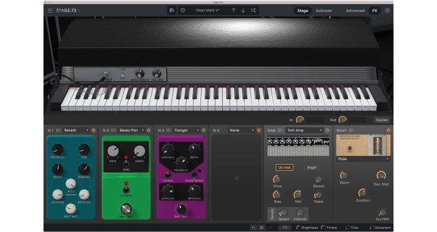Click the undo arrow in bottom bar
Image resolution: width=437 pixels, height=232 pixels.
253,228
